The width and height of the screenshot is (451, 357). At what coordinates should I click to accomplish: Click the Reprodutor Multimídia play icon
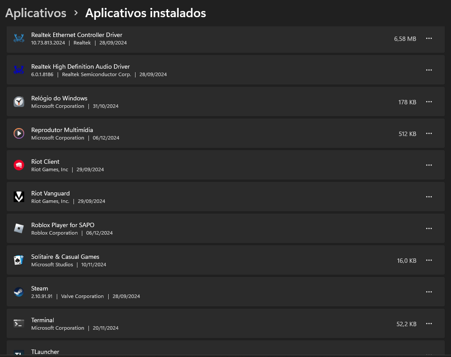pyautogui.click(x=19, y=133)
